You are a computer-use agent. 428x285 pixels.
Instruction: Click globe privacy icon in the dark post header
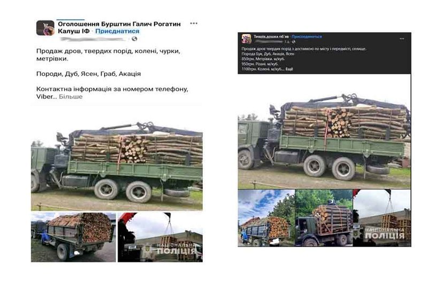pyautogui.click(x=294, y=42)
